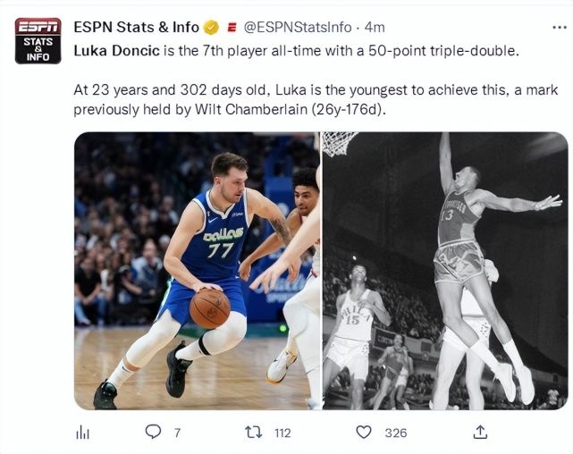Open the black-and-white Wilt Chamberlain photo

444,271
